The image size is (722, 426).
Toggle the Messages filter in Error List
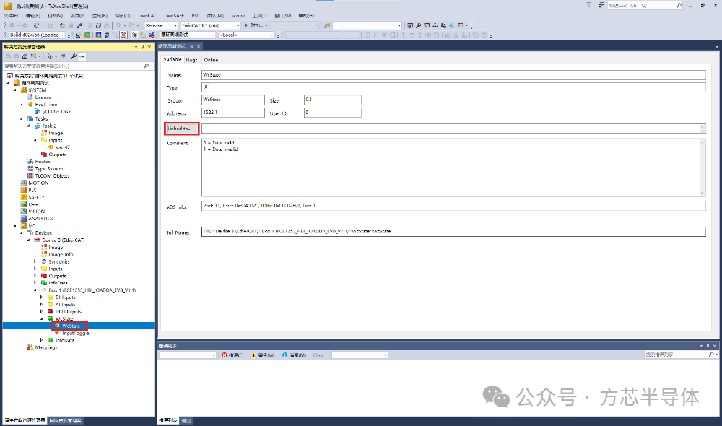pos(295,355)
